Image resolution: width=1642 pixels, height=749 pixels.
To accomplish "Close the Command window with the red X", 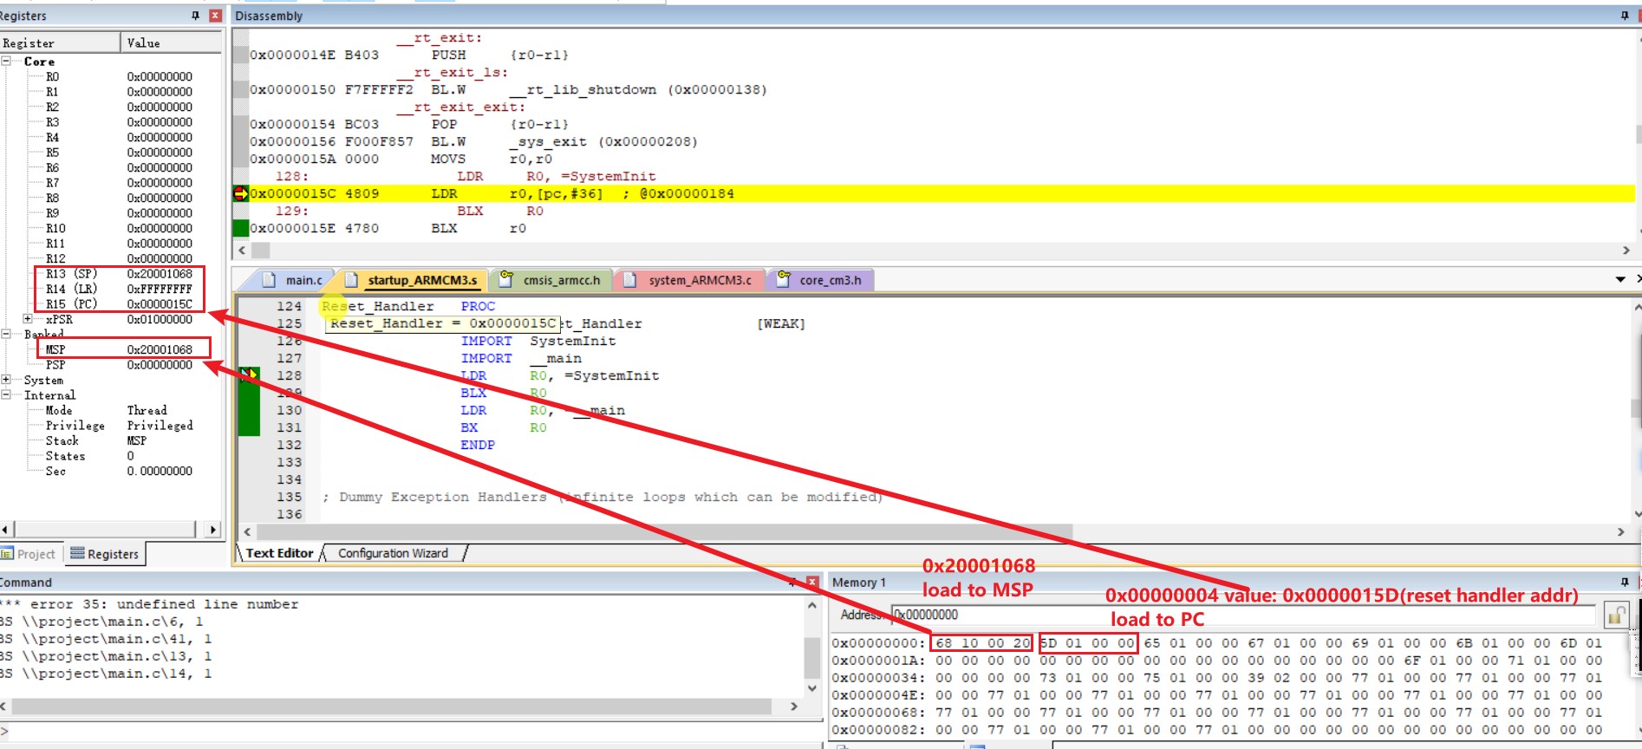I will (812, 582).
